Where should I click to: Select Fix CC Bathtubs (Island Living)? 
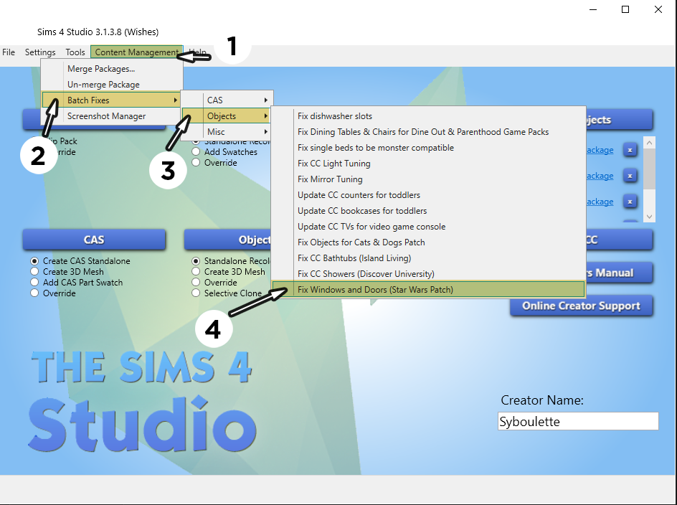click(x=428, y=258)
